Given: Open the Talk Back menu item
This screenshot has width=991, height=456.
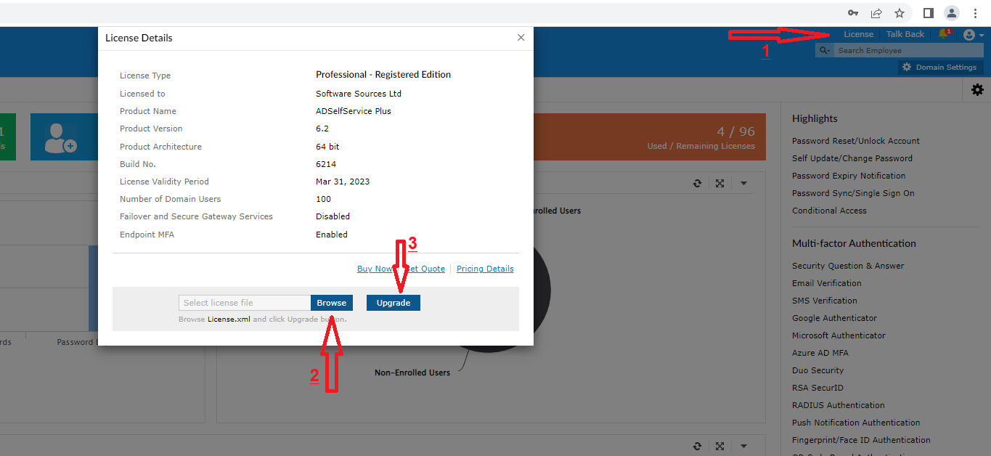Looking at the screenshot, I should click(x=905, y=34).
